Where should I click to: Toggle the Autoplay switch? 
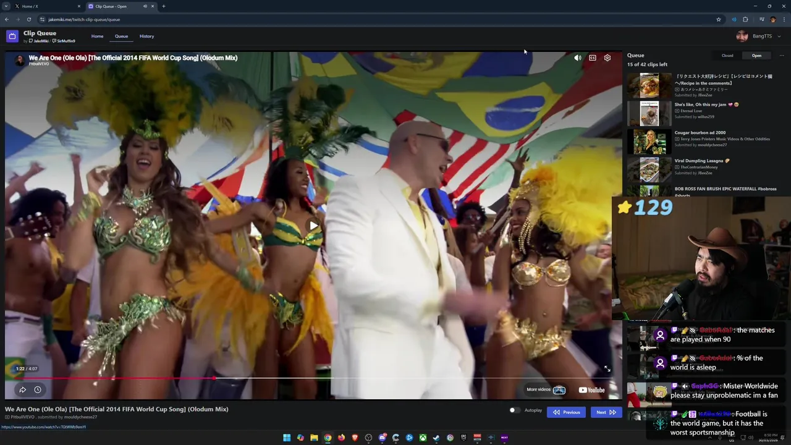(x=514, y=410)
